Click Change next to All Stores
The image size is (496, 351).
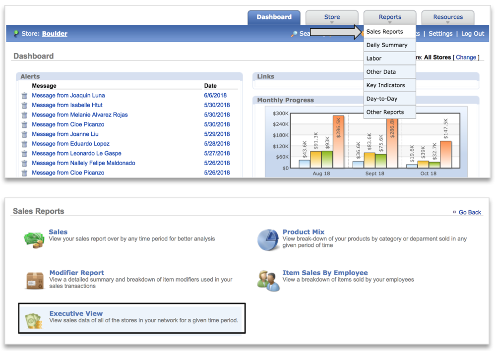tap(466, 57)
